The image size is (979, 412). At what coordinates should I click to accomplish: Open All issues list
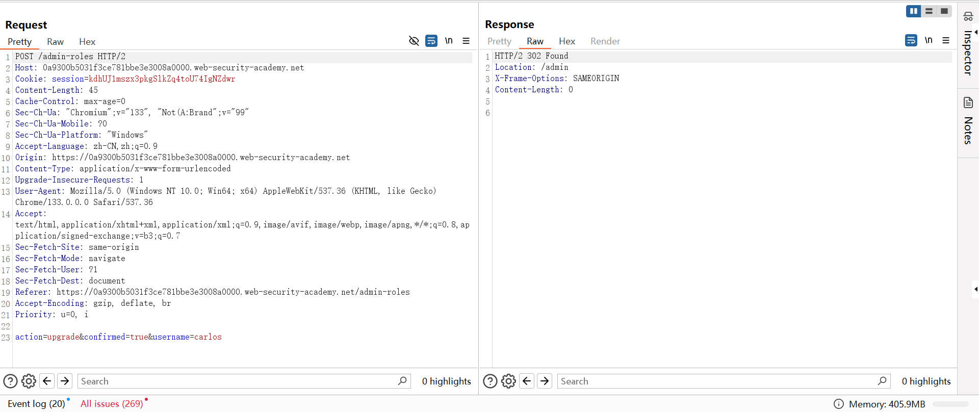click(x=112, y=403)
